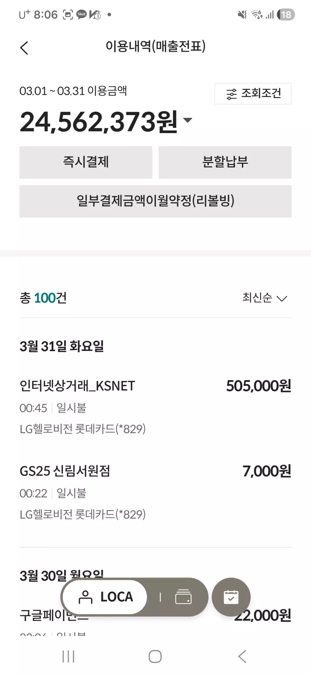Tap the Android home navigation button
The width and height of the screenshot is (311, 675).
[155, 656]
